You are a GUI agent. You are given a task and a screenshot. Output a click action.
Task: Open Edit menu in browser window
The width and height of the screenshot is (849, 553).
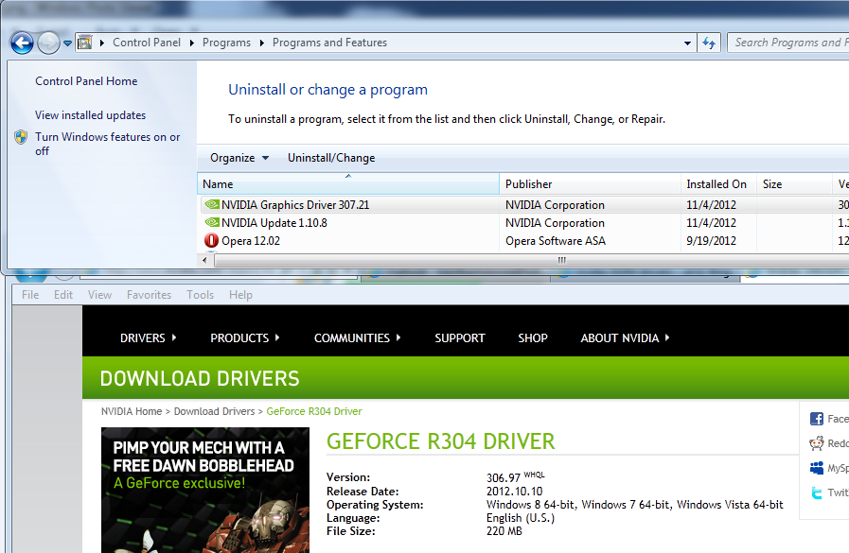coord(63,295)
